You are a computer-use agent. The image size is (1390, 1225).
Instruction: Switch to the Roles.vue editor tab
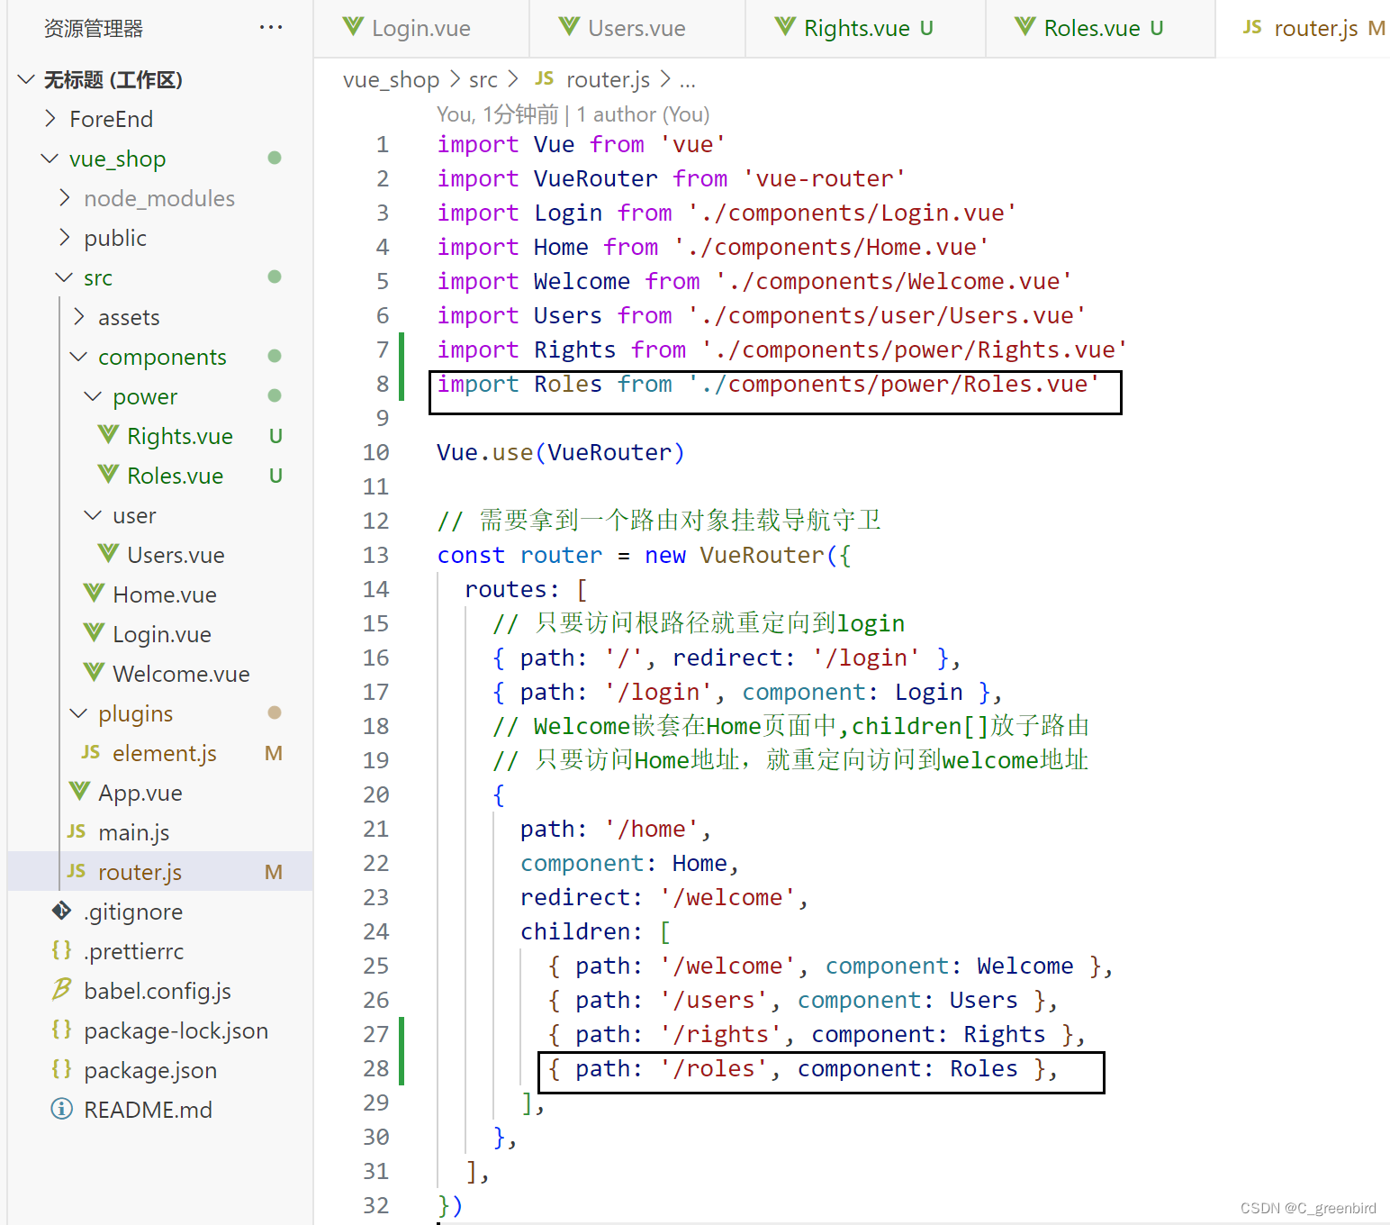(x=1100, y=28)
